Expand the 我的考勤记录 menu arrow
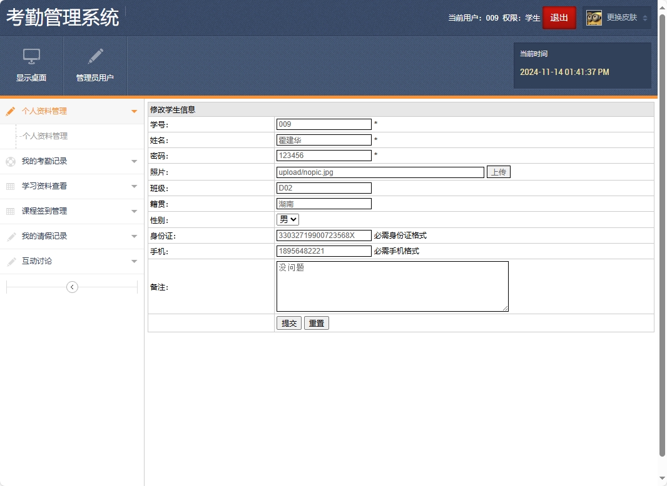The height and width of the screenshot is (486, 667). [x=134, y=161]
